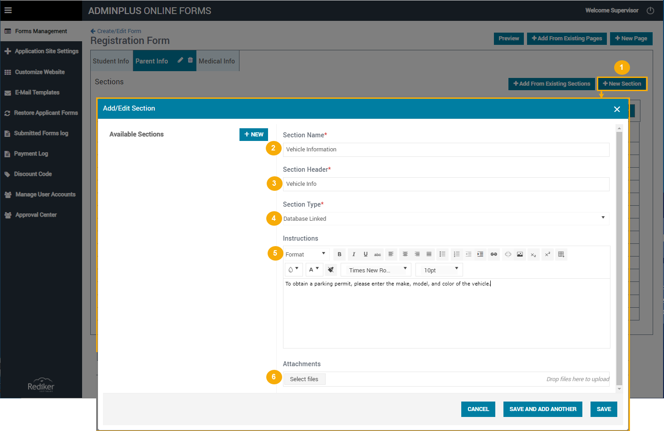Switch to the Student Info tab

click(111, 61)
